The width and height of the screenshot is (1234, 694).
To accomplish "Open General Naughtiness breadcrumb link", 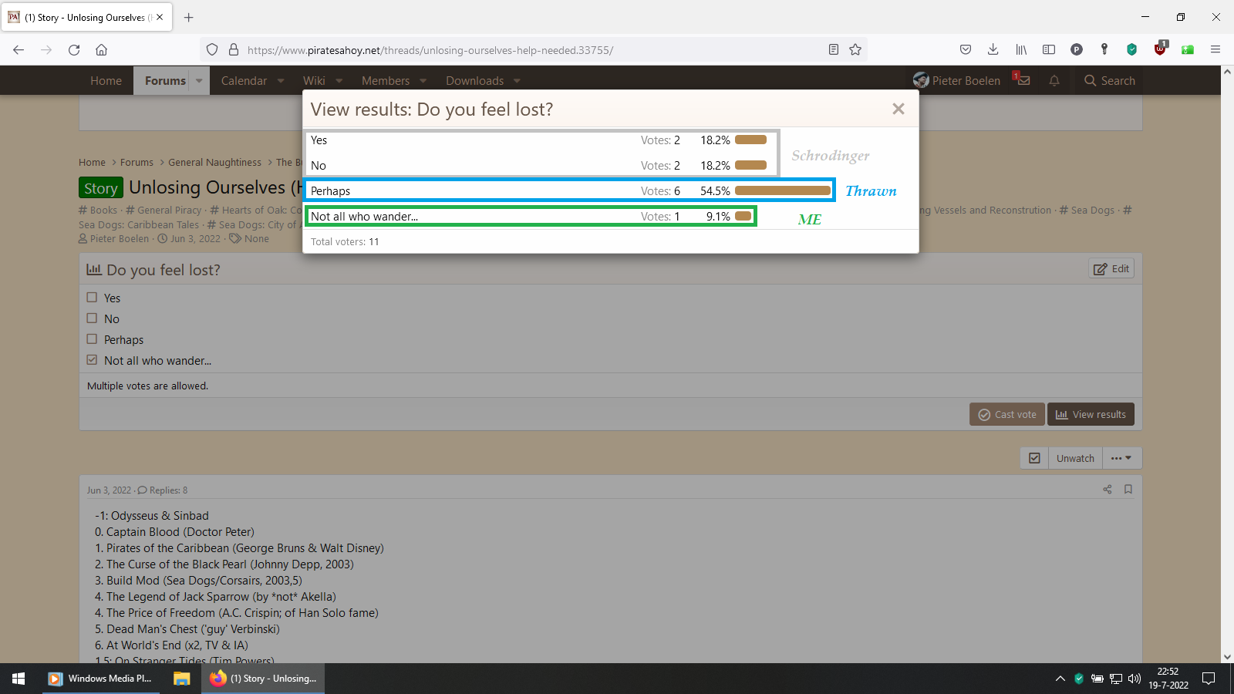I will [214, 162].
